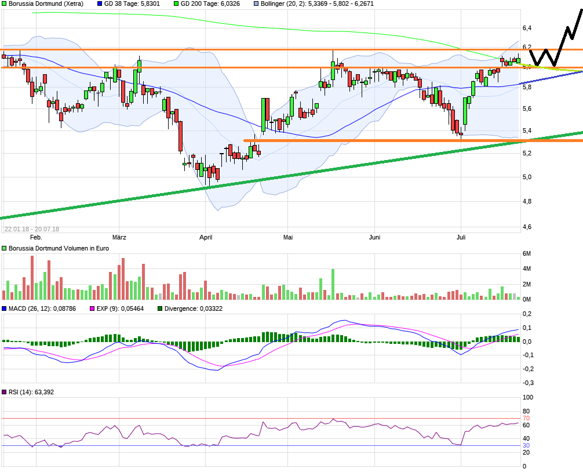Click the 'April' month axis label
Viewport: 583px width, 472px height.
tap(206, 237)
